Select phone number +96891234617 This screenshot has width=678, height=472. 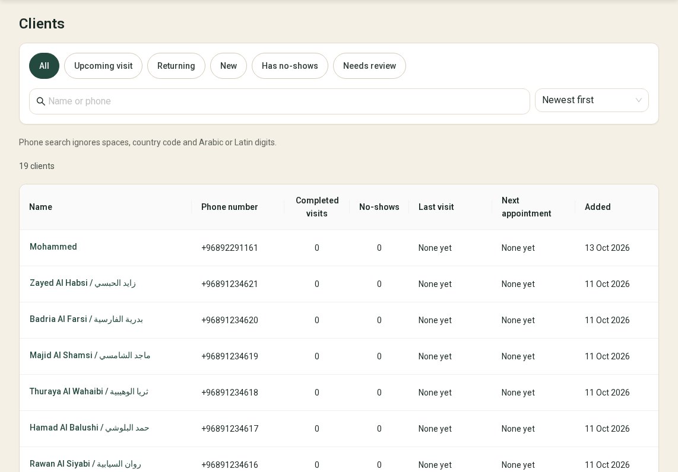(230, 429)
